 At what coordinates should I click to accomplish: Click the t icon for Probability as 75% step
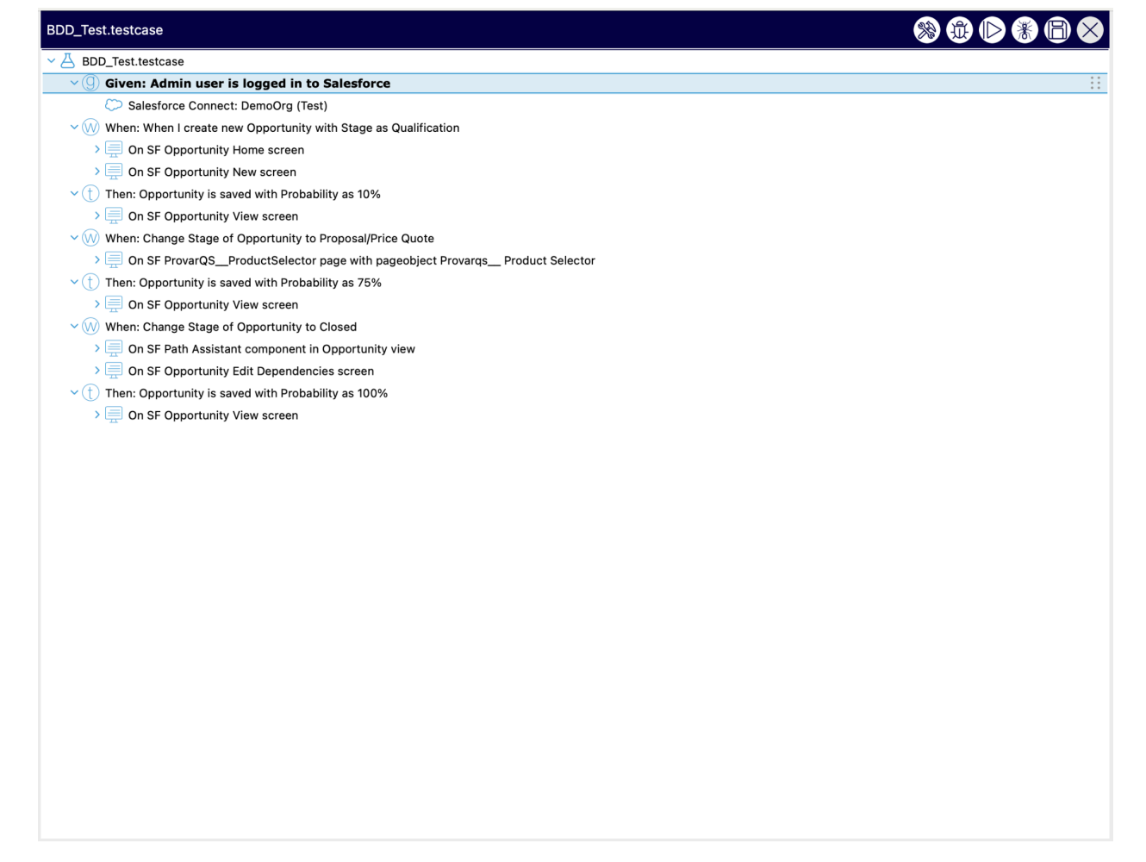[x=90, y=282]
